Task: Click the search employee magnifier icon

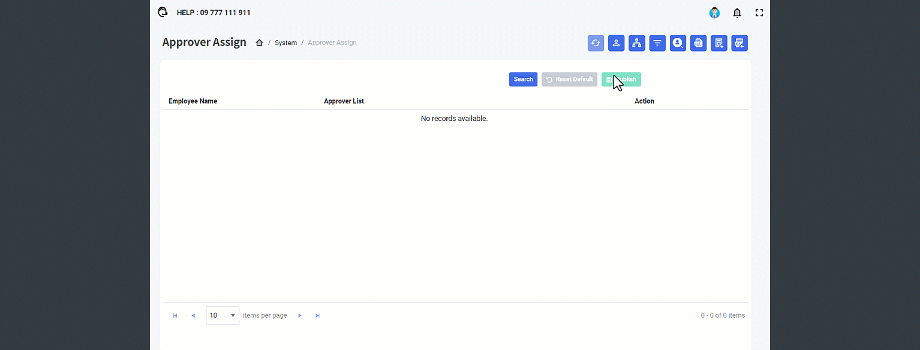Action: click(678, 43)
